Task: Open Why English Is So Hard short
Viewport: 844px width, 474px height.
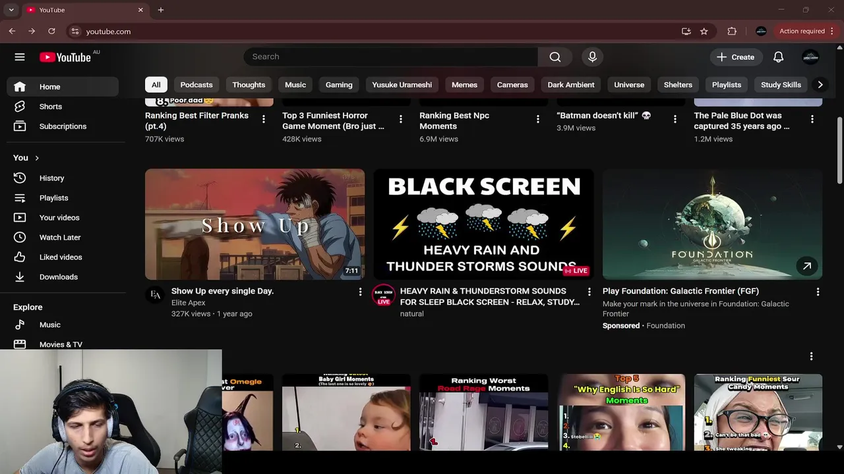Action: tap(620, 412)
